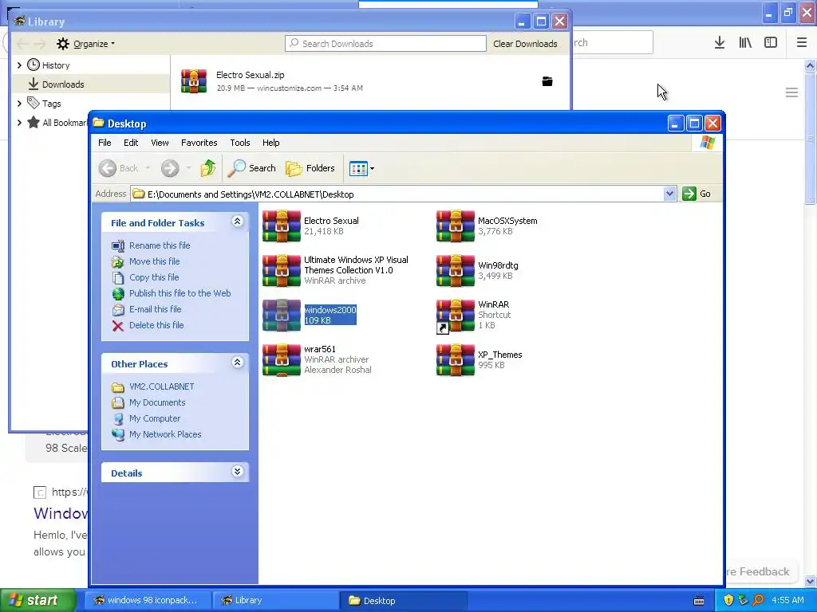Select the WinRAR shortcut icon
Image resolution: width=817 pixels, height=612 pixels.
(456, 315)
